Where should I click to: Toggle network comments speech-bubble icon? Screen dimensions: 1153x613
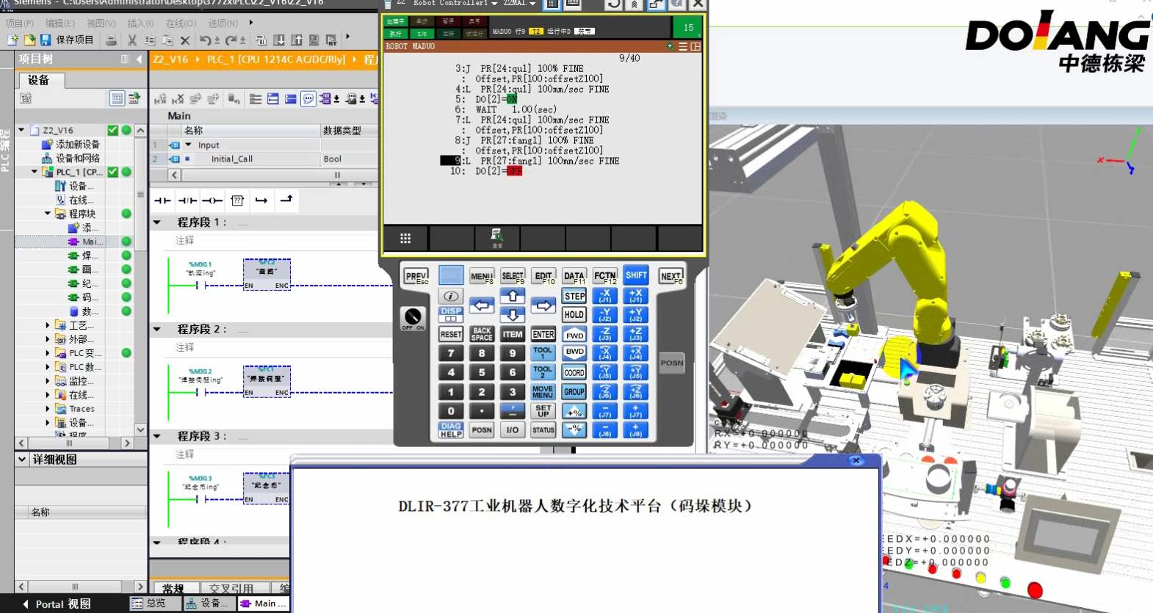click(308, 99)
